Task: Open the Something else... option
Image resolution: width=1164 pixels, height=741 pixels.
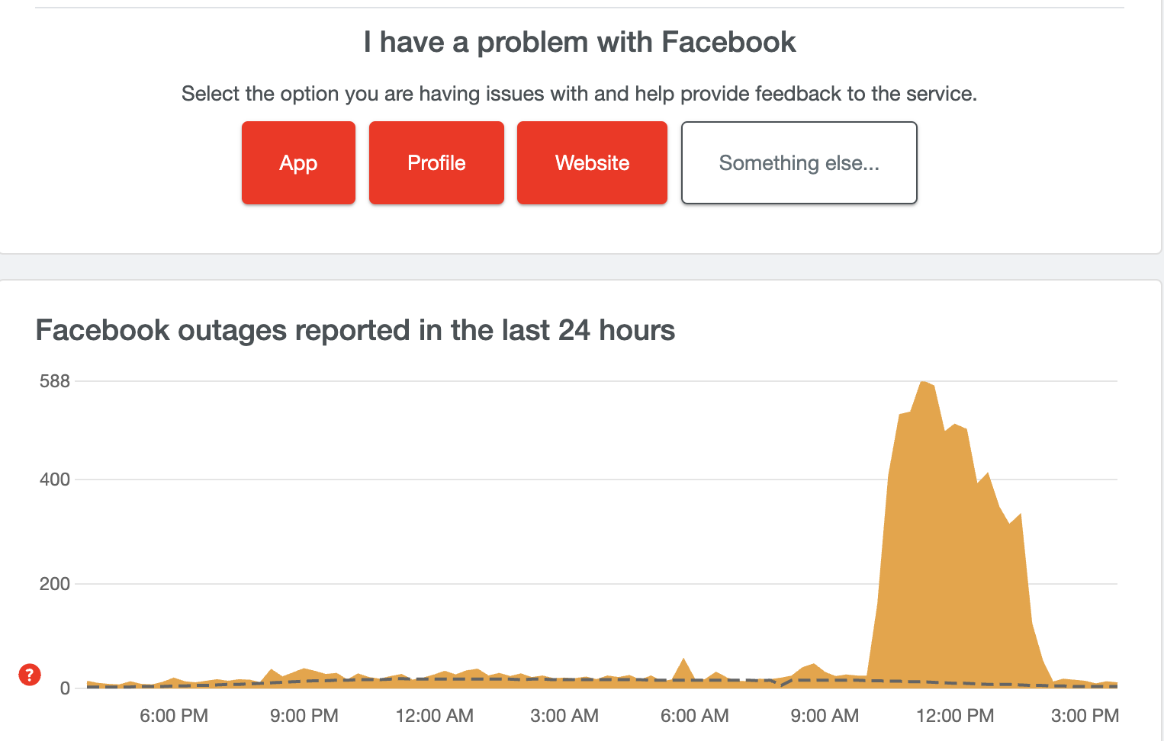Action: 799,163
